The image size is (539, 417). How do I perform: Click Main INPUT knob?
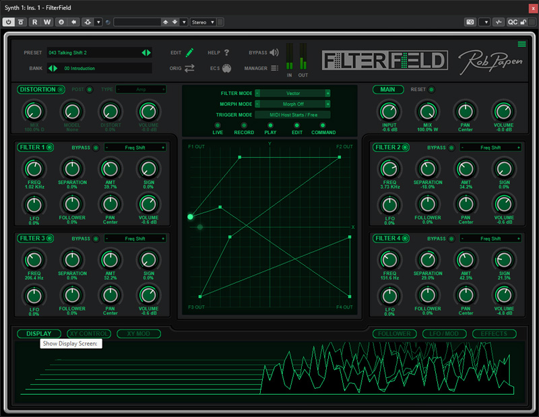389,111
